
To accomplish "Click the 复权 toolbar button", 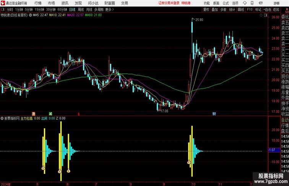I will (x=206, y=10).
